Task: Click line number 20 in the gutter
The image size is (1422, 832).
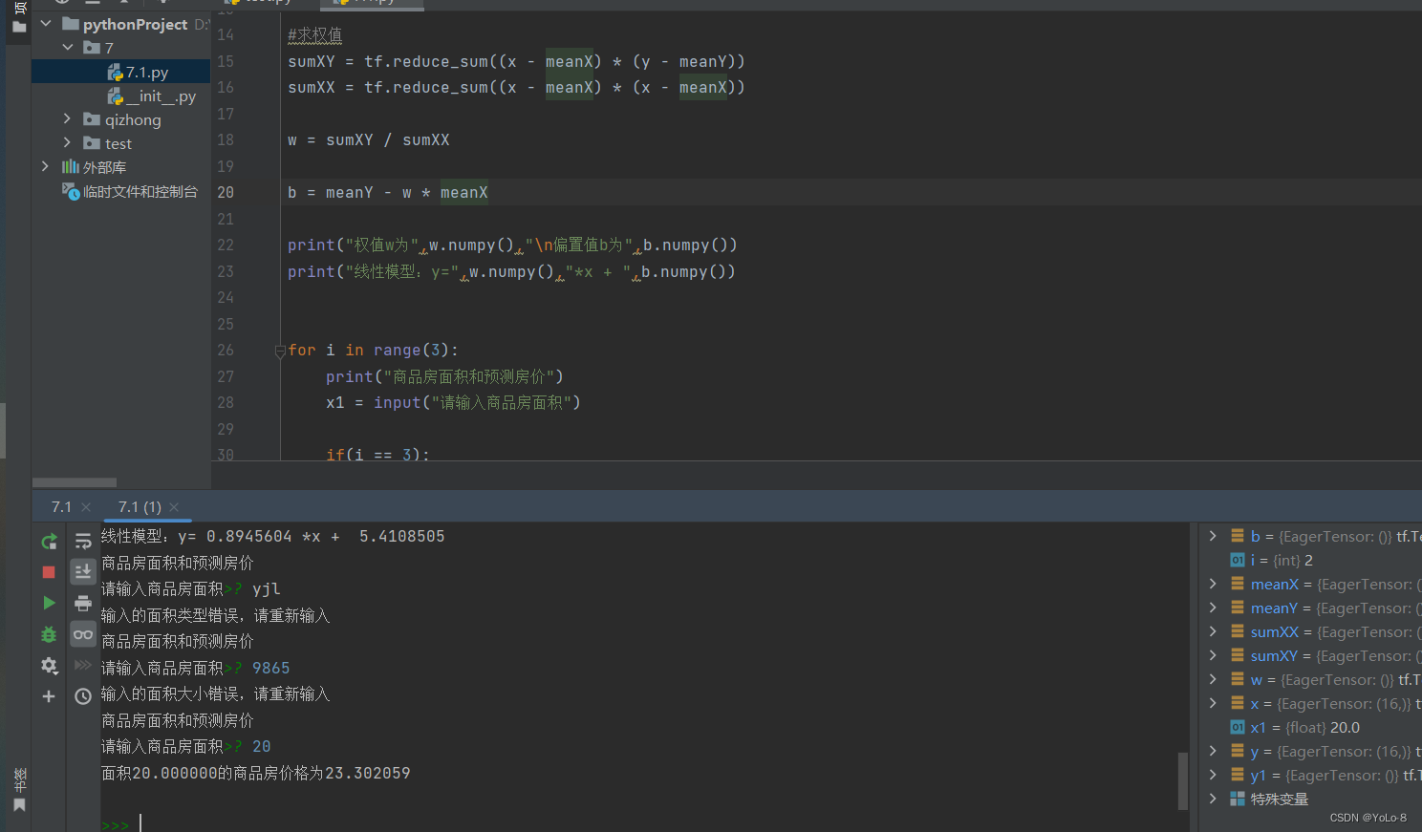Action: 226,192
